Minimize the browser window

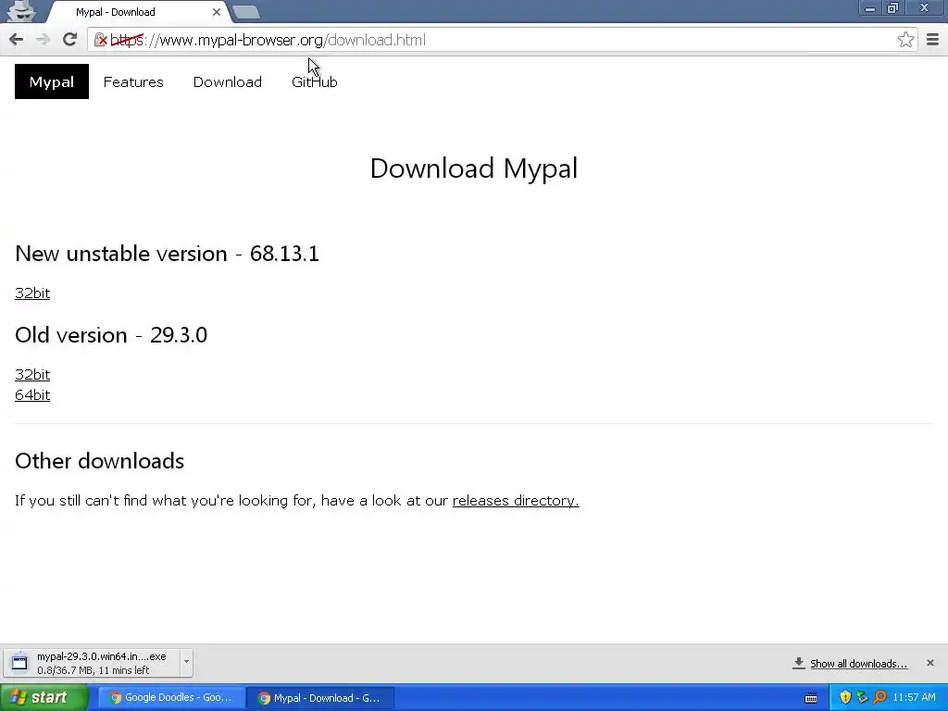[870, 7]
